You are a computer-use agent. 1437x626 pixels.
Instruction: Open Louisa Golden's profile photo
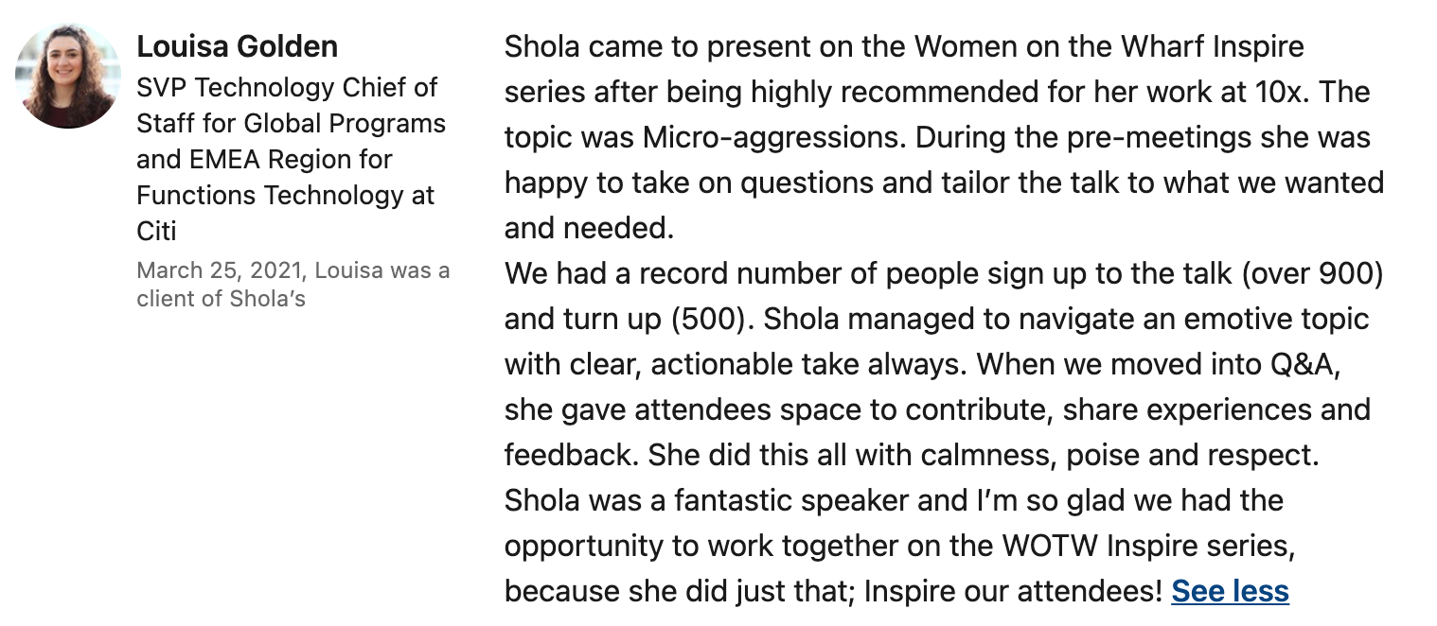pos(68,76)
